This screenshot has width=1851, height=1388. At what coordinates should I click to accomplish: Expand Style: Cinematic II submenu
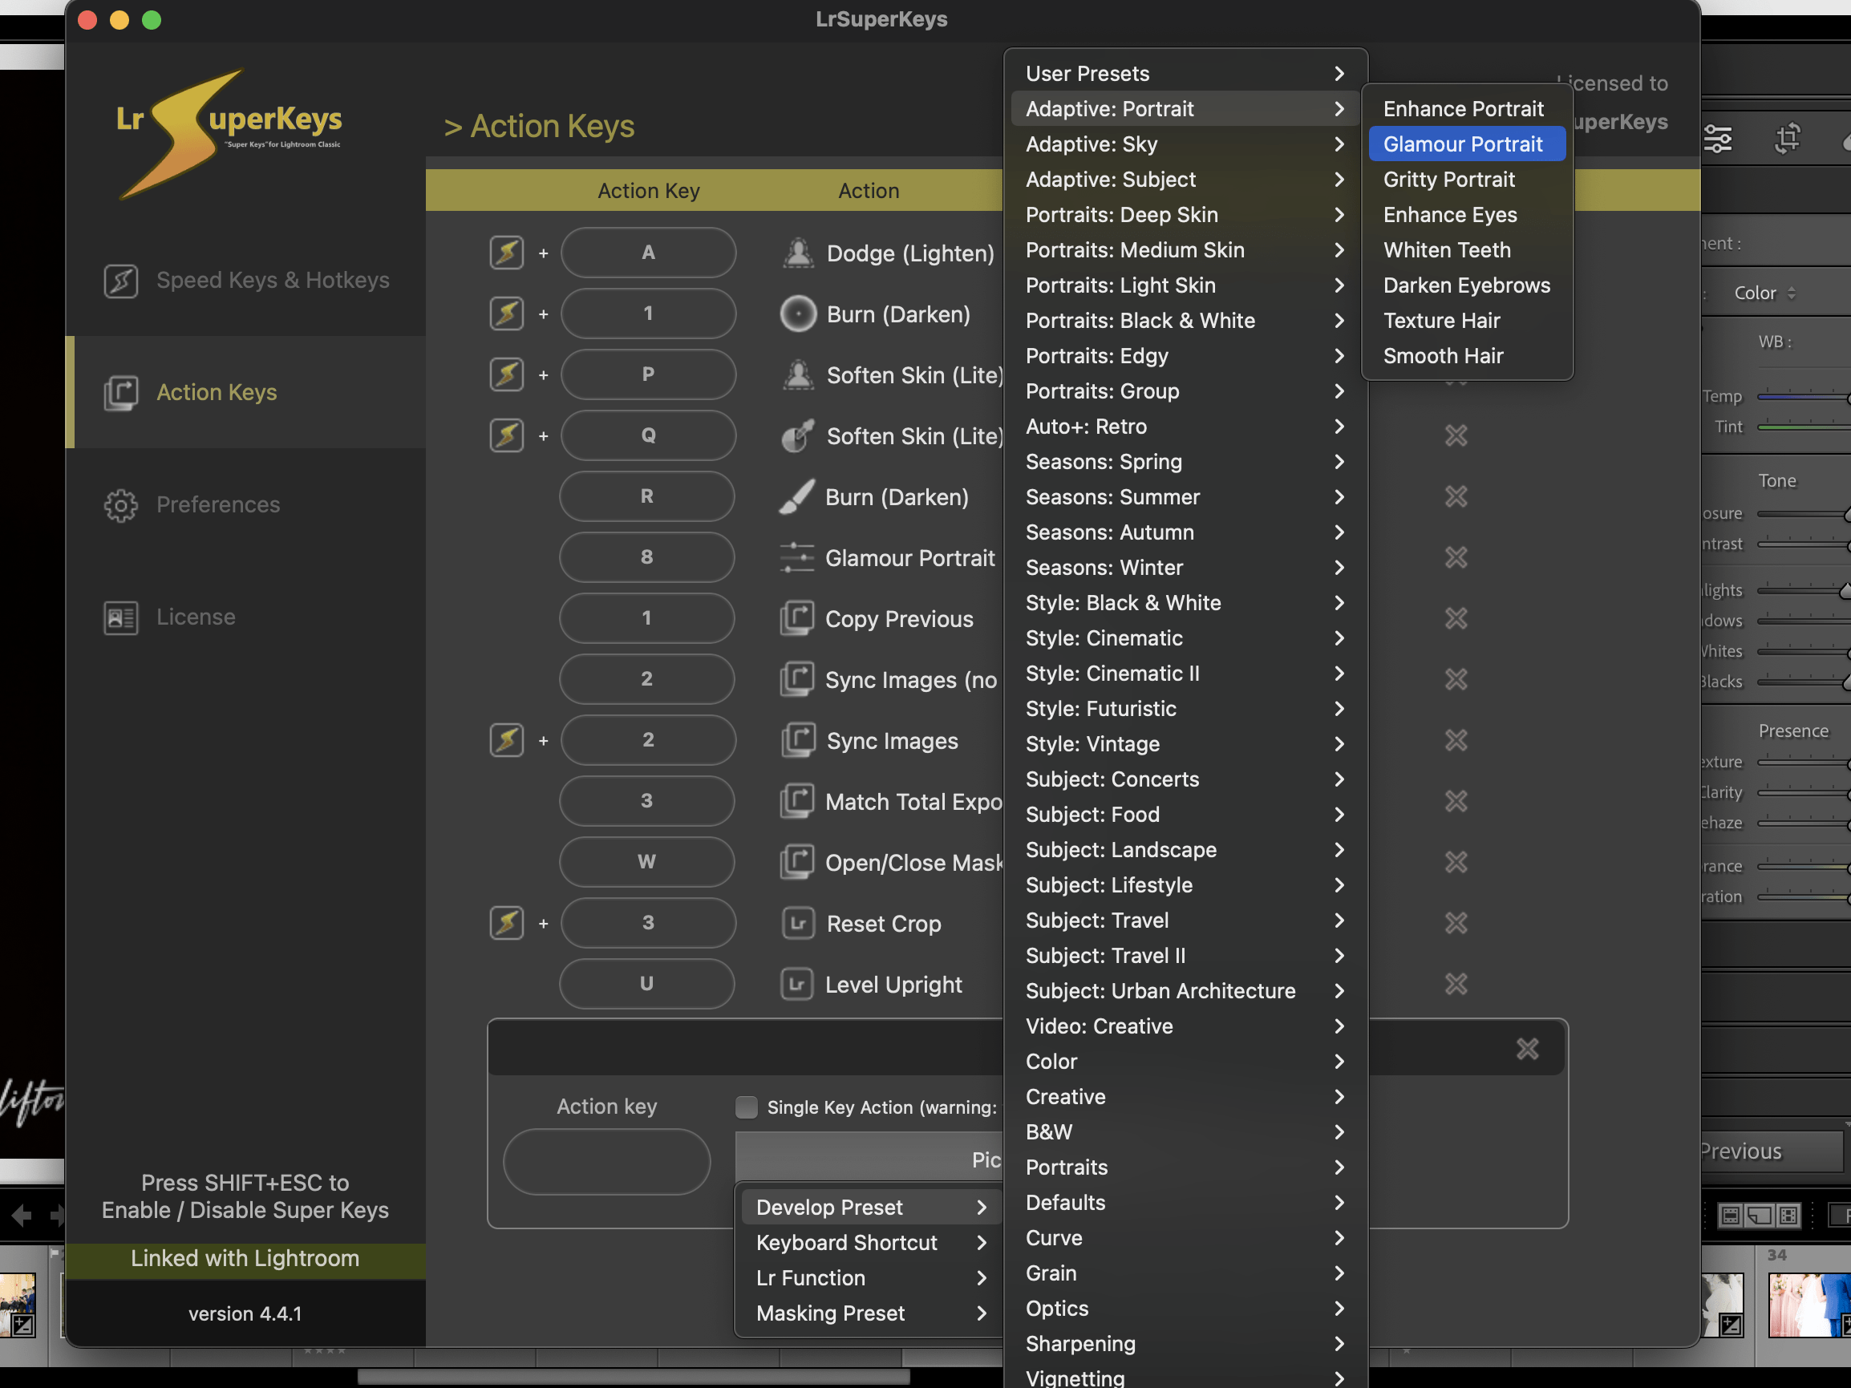(x=1185, y=674)
